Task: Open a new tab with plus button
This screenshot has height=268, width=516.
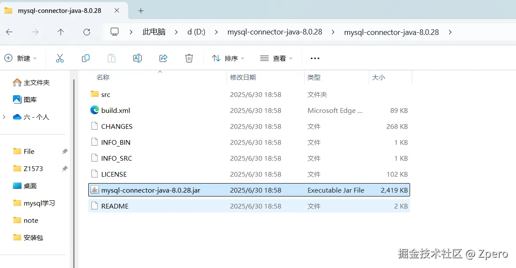Action: click(141, 11)
